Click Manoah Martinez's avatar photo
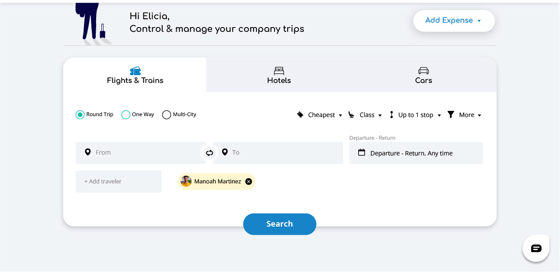 186,181
